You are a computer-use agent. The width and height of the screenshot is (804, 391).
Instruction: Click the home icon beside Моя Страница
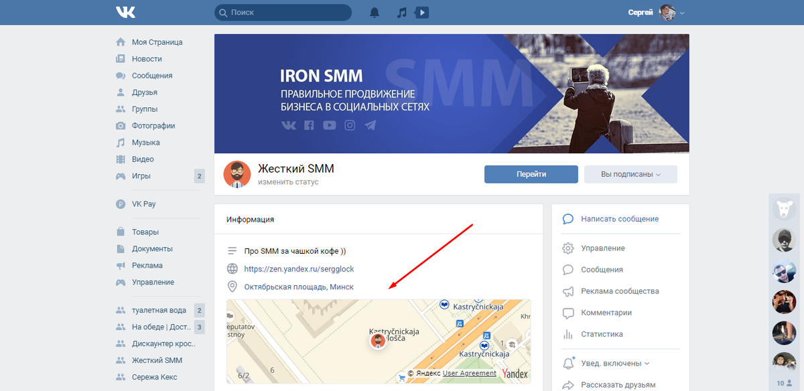121,42
